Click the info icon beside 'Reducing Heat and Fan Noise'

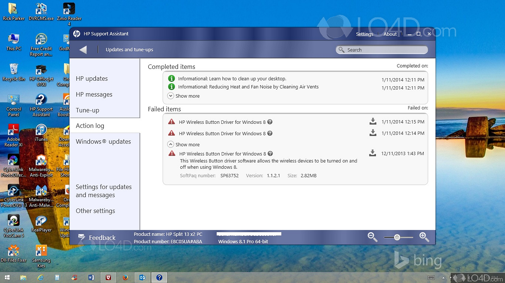172,87
